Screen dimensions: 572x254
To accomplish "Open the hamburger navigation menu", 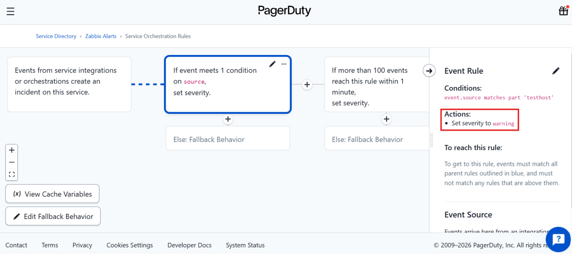I will pos(10,12).
